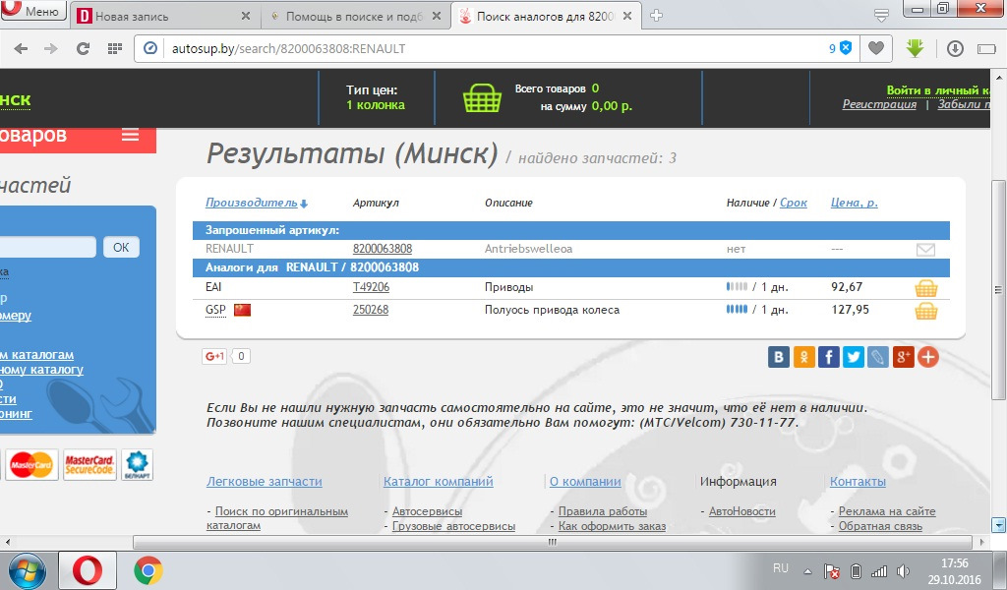Switch RU keyboard language indicator

pyautogui.click(x=780, y=568)
